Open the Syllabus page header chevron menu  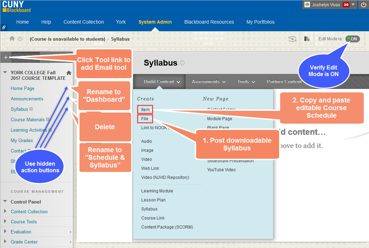click(x=182, y=63)
